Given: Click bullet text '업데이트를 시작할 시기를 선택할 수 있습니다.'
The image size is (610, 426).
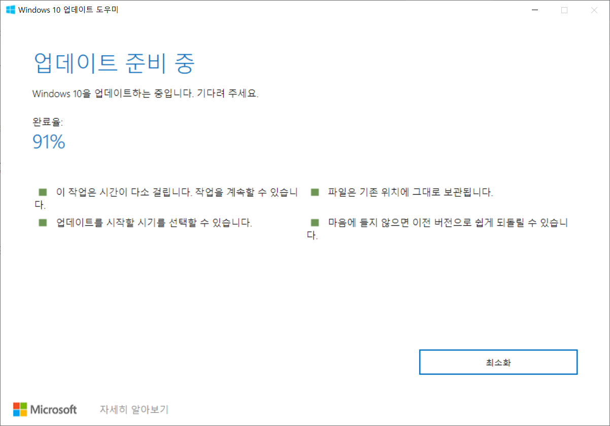Looking at the screenshot, I should tap(154, 223).
